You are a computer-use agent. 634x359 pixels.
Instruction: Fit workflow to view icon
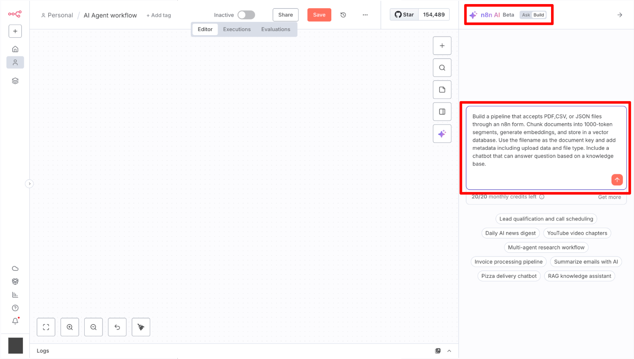click(46, 327)
